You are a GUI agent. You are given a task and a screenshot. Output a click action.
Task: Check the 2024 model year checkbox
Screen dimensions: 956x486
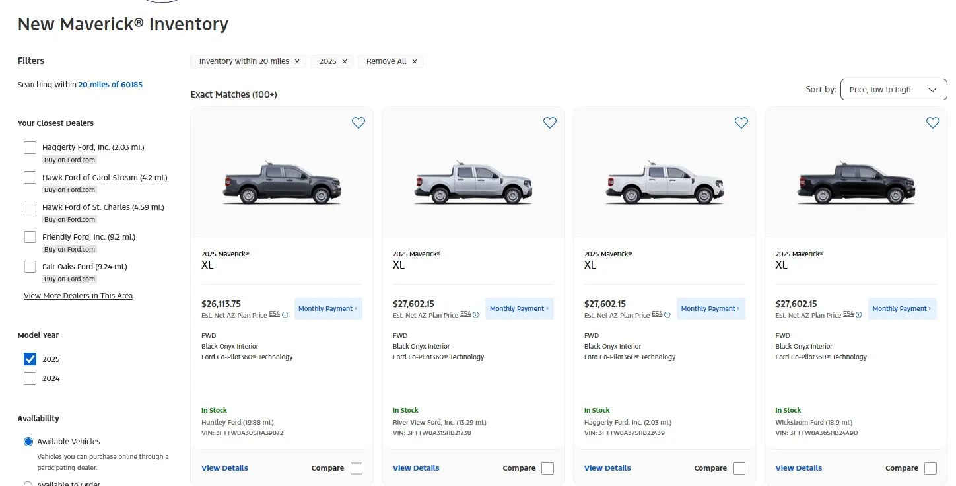pyautogui.click(x=30, y=378)
